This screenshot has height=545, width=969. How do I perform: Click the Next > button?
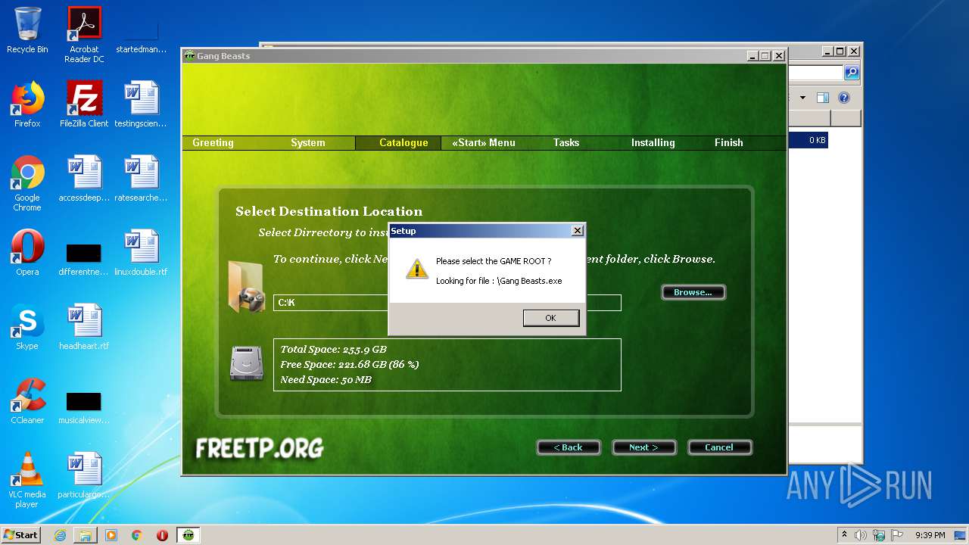coord(643,447)
